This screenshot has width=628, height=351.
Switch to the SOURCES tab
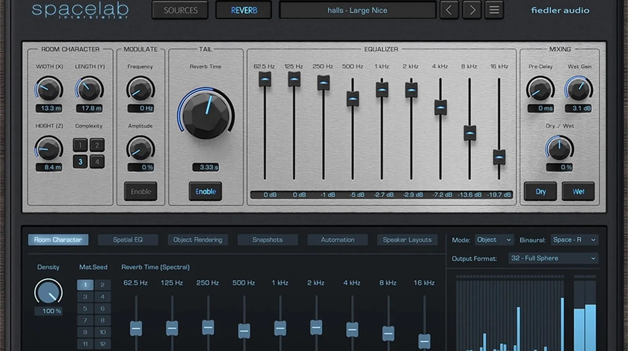pyautogui.click(x=181, y=10)
